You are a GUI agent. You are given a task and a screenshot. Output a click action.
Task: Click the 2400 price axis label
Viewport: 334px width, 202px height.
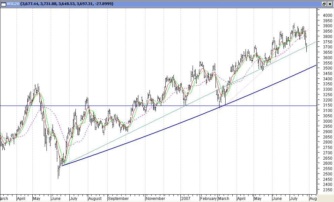[327, 185]
